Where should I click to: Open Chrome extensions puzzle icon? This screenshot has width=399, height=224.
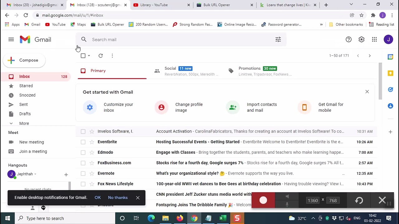(373, 15)
